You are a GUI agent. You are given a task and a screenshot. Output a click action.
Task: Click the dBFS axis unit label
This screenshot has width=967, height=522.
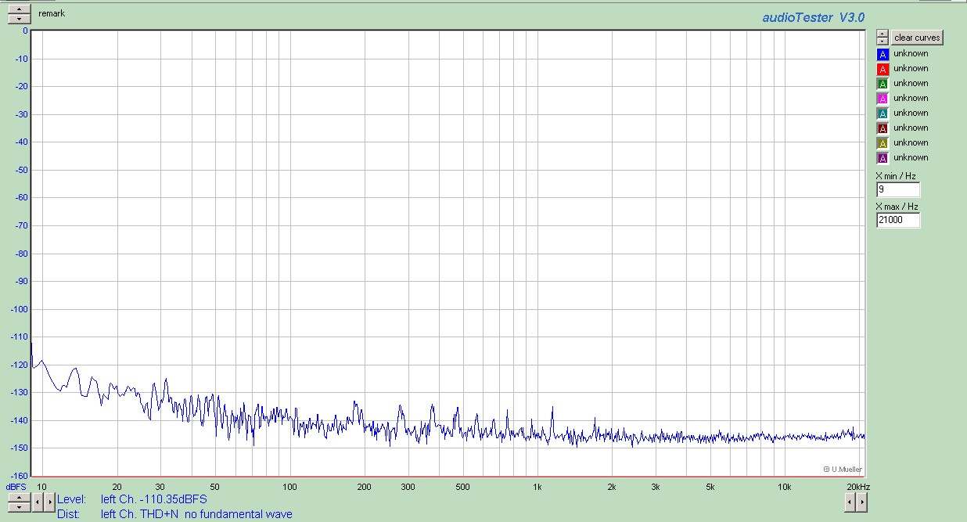pyautogui.click(x=16, y=487)
